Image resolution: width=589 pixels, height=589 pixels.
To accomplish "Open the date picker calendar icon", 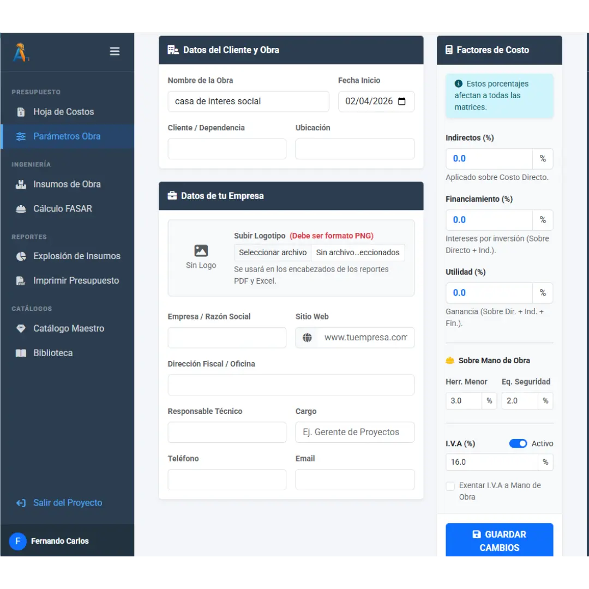I will coord(401,101).
